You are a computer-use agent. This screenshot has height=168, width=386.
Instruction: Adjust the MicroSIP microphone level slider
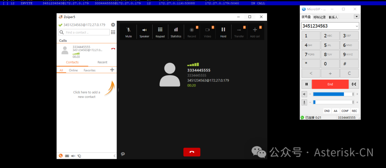333,102
